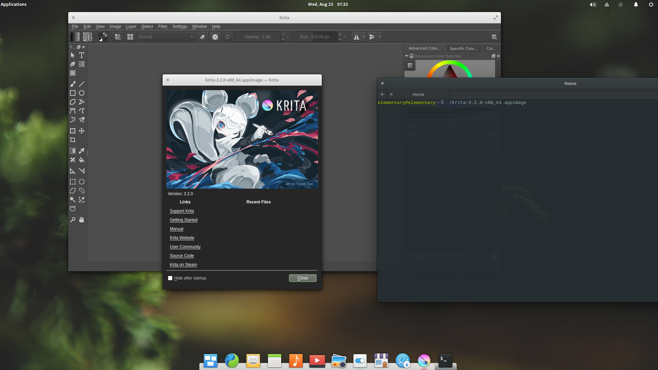658x370 pixels.
Task: Open the workspace chooser at toolbar end
Action: pyautogui.click(x=494, y=37)
